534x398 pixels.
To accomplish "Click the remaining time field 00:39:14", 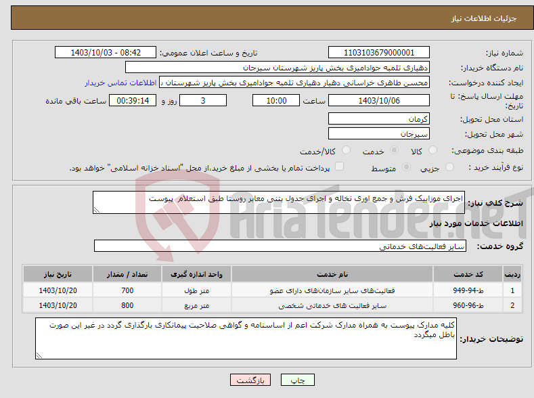I will (x=133, y=100).
